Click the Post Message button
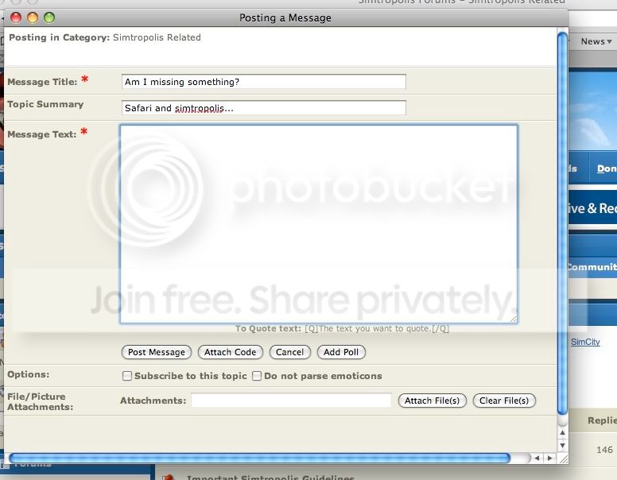 click(156, 352)
